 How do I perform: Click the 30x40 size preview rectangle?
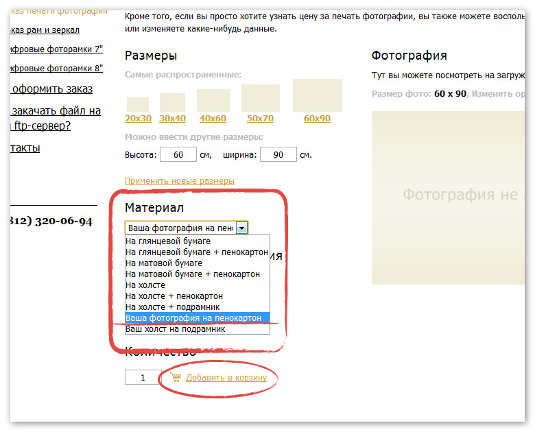coord(172,102)
